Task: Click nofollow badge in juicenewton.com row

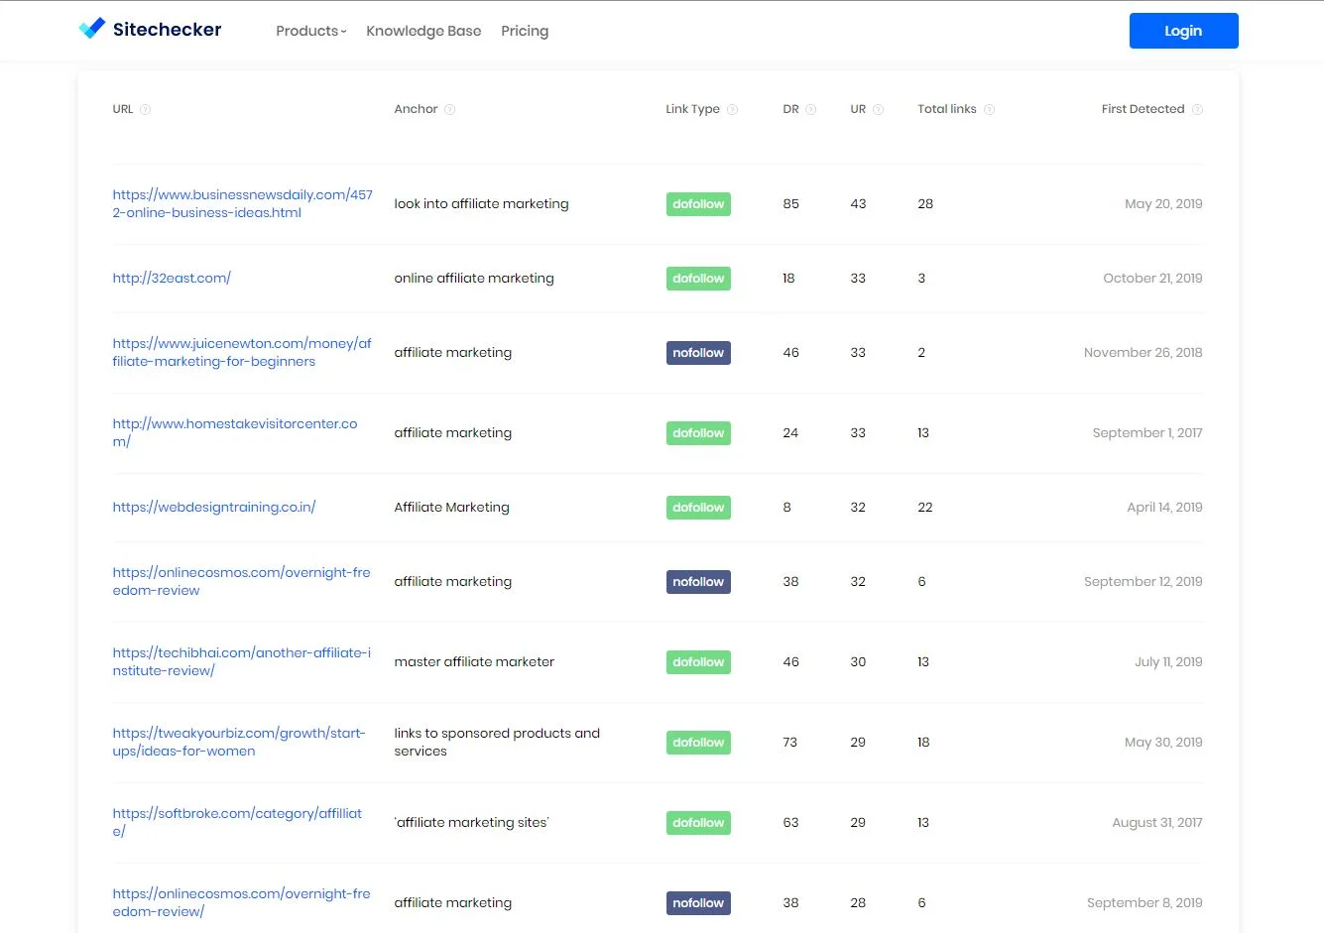Action: tap(698, 353)
